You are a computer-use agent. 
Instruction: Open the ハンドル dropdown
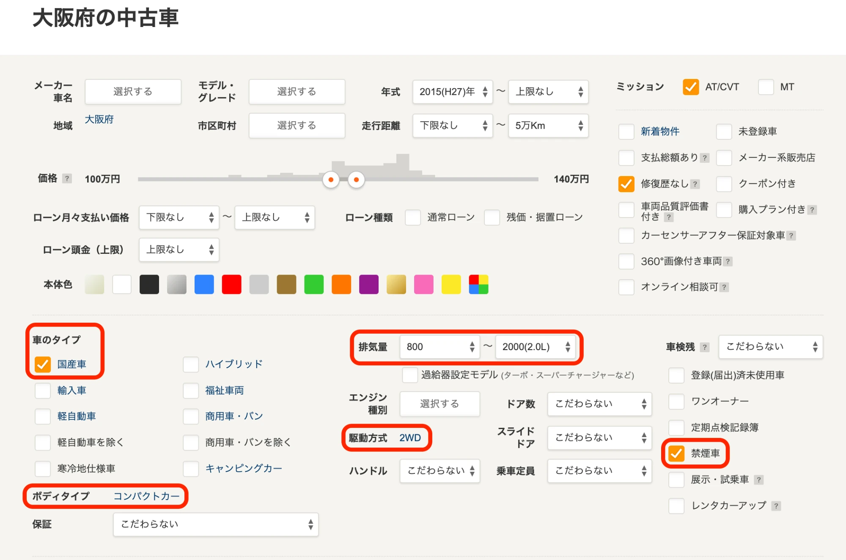tap(439, 471)
